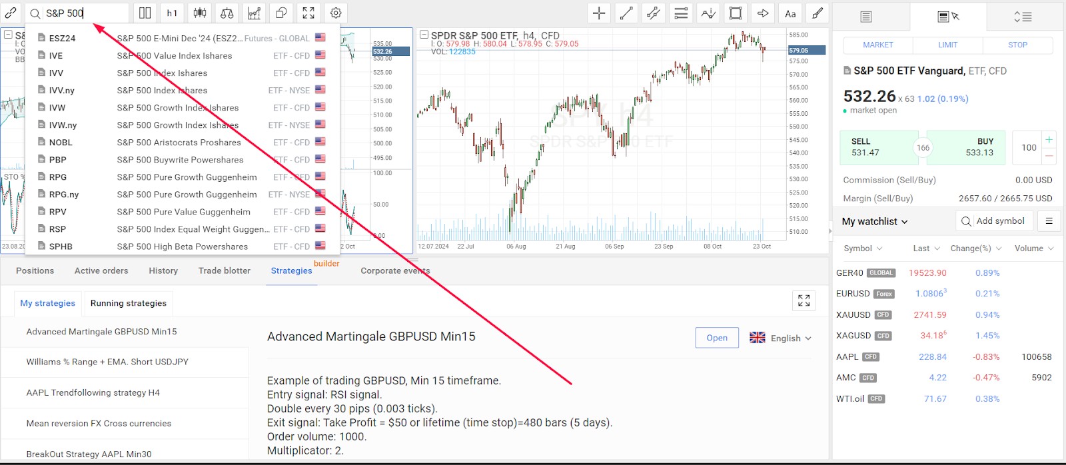Image resolution: width=1066 pixels, height=465 pixels.
Task: Click the balance scales compare icon
Action: point(227,13)
